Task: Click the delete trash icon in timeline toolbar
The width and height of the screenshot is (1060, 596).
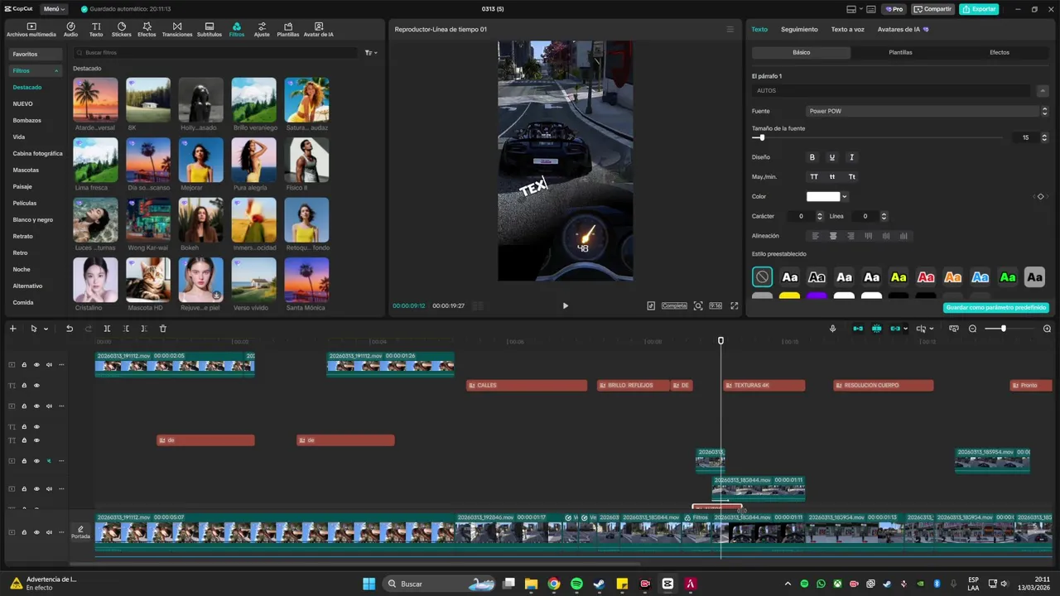Action: tap(162, 329)
